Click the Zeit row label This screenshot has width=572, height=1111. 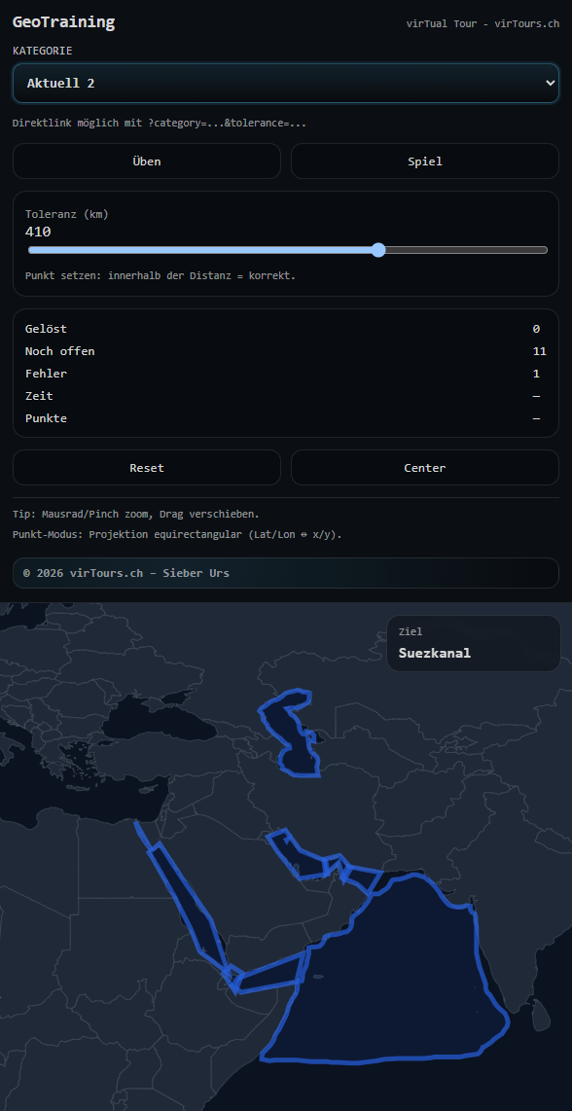pos(39,396)
